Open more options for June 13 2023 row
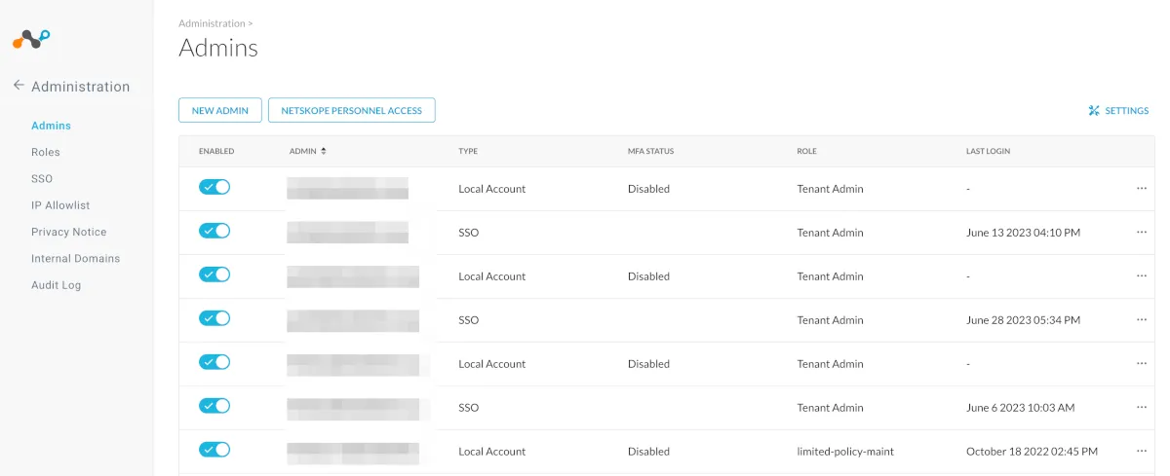This screenshot has height=476, width=1170. click(1142, 233)
